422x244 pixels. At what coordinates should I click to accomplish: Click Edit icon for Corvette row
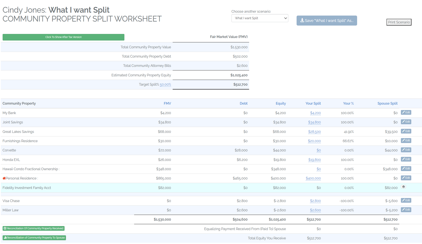click(406, 150)
